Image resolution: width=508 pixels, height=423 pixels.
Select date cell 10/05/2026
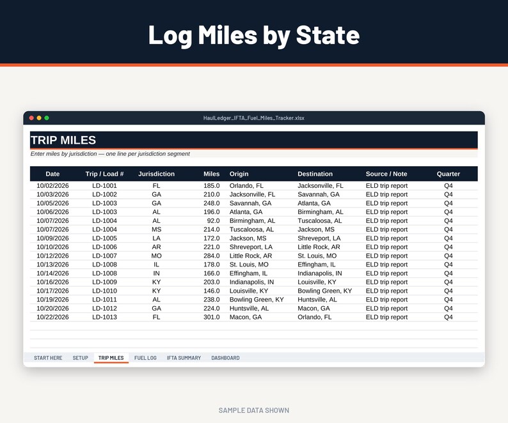pyautogui.click(x=52, y=203)
